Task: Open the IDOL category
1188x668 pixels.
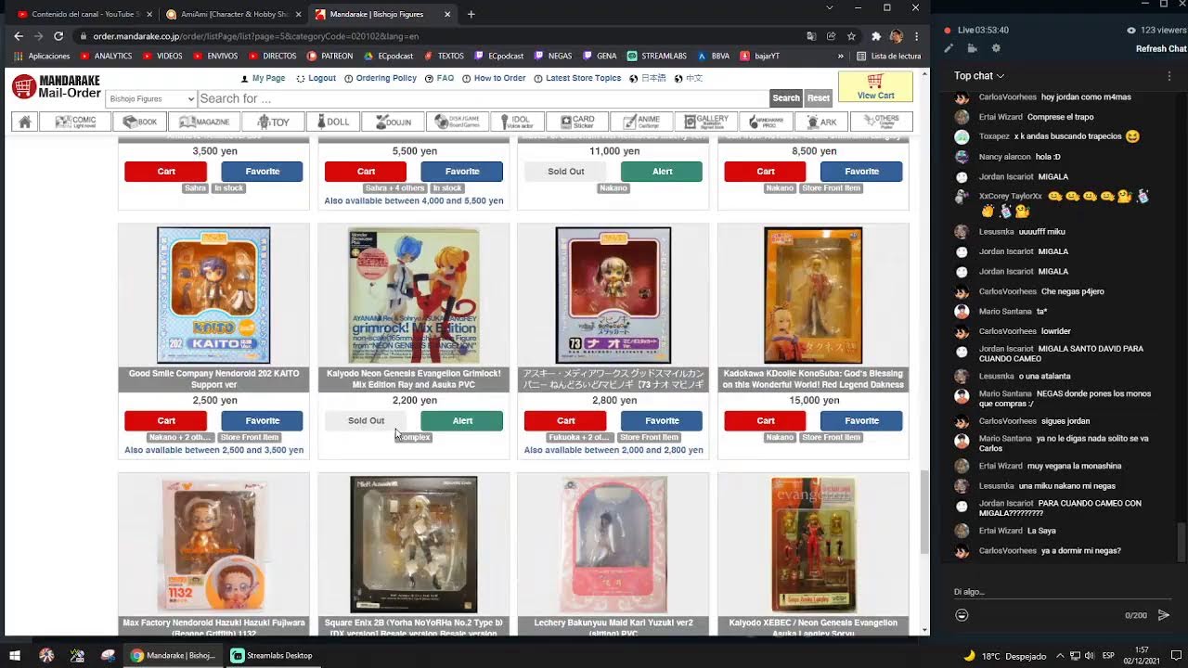Action: [x=516, y=122]
